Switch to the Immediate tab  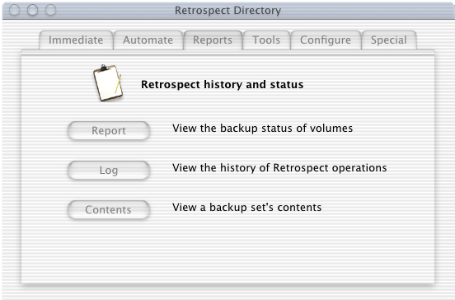(x=76, y=40)
